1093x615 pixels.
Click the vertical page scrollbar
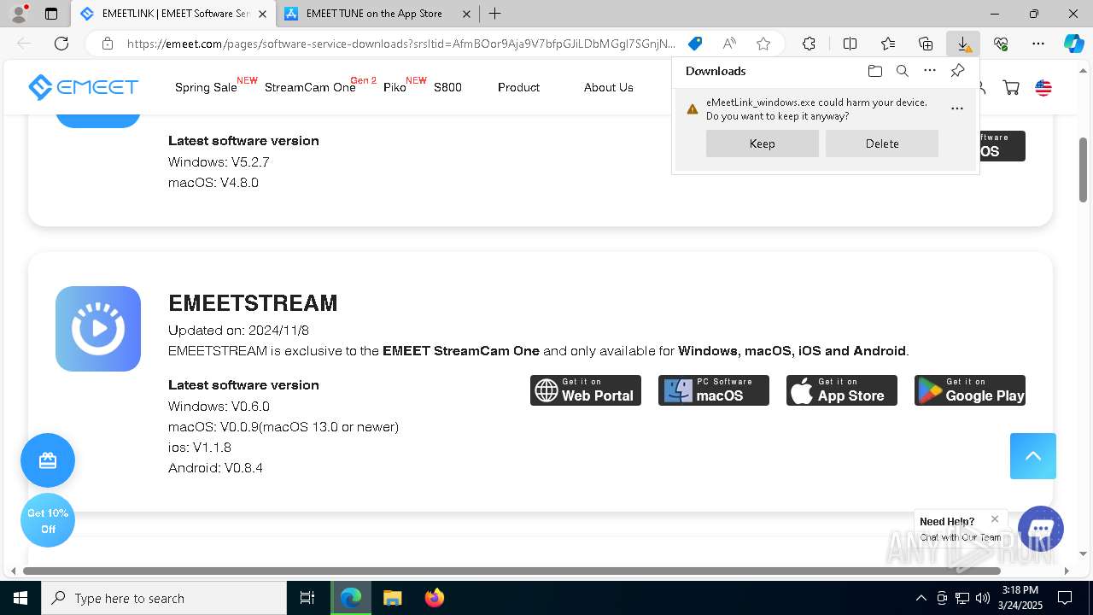1083,170
